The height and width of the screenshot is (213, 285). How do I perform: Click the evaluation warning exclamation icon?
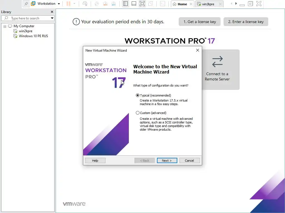pyautogui.click(x=76, y=22)
